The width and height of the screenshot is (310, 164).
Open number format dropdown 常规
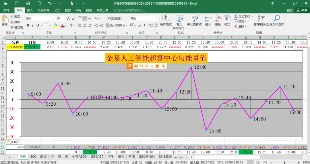[157, 19]
